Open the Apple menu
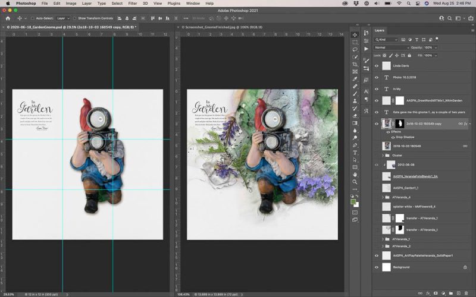Image resolution: width=476 pixels, height=297 pixels. point(8,4)
